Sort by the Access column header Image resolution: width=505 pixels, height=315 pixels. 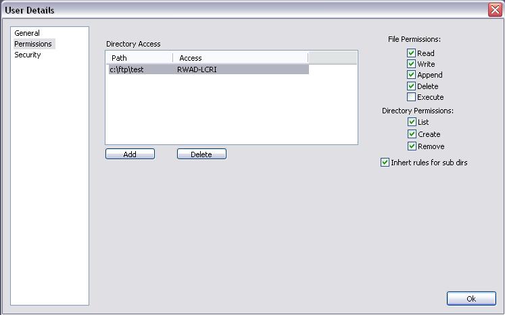click(x=241, y=58)
